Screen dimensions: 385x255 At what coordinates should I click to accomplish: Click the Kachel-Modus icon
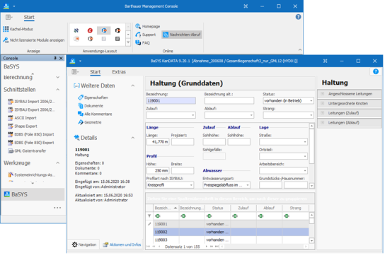pos(6,29)
